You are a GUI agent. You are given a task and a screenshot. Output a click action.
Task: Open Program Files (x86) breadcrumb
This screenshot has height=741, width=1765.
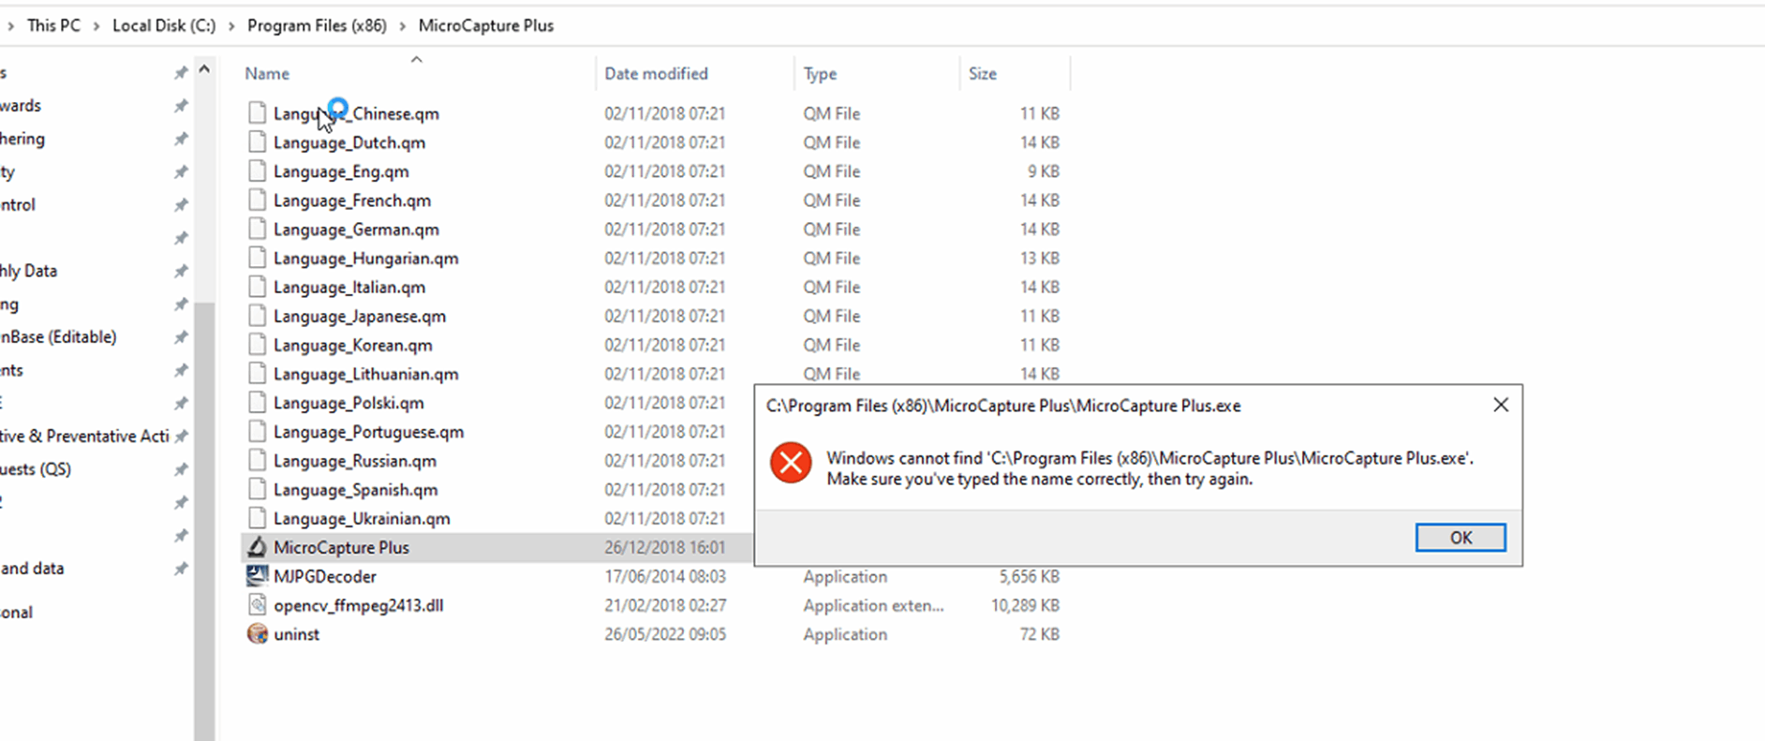click(x=317, y=25)
